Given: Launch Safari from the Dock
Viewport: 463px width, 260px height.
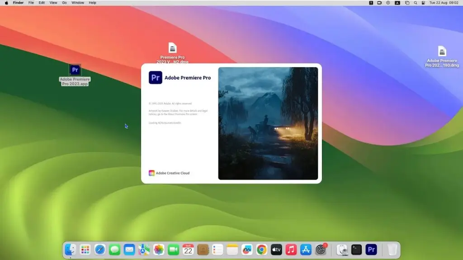Looking at the screenshot, I should (100, 250).
